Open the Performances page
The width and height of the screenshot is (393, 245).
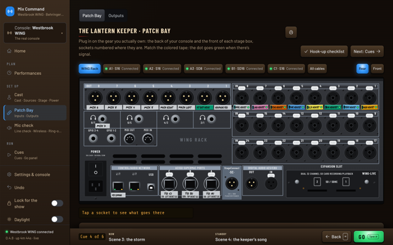point(35,73)
